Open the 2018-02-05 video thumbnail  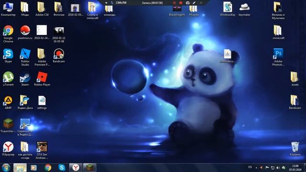pos(76,10)
